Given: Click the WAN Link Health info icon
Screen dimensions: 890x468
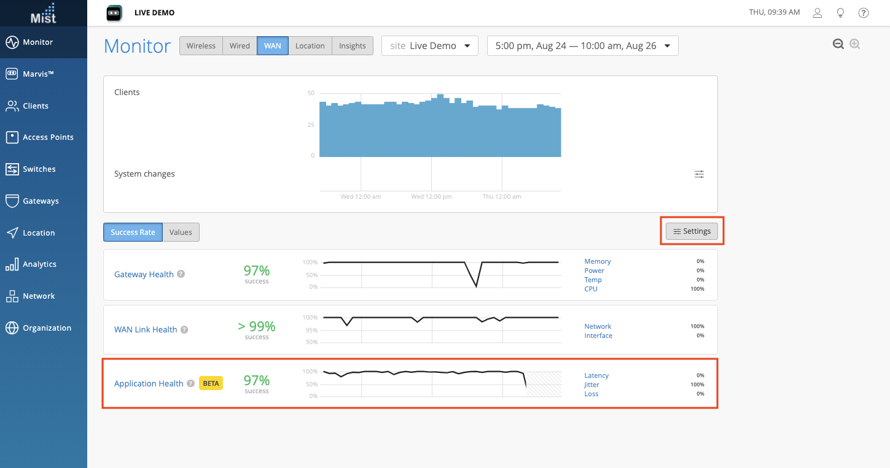Looking at the screenshot, I should coord(184,329).
